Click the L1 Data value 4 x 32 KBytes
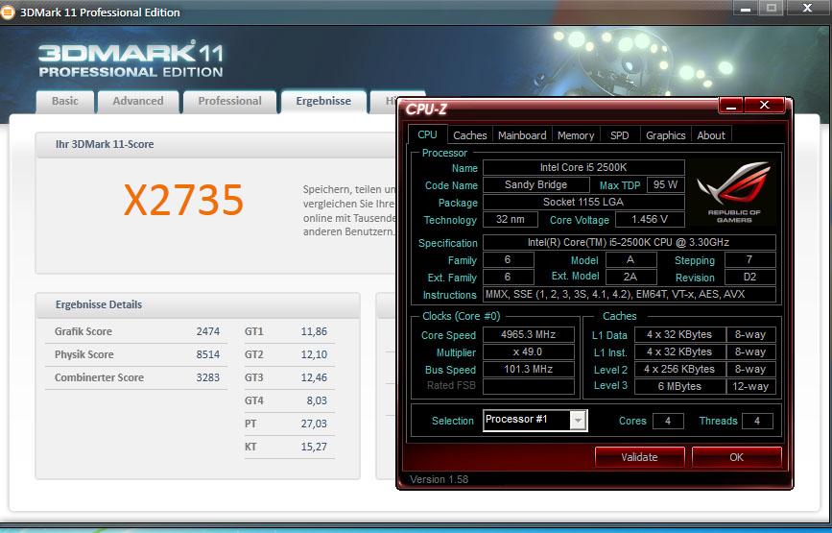 coord(679,334)
